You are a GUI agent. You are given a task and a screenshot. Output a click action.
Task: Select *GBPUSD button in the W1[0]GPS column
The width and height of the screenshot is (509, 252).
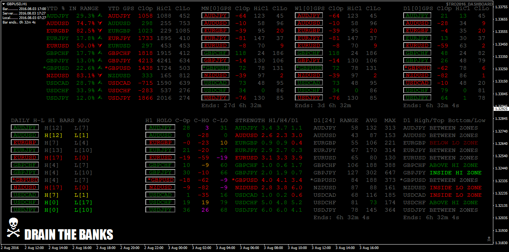(x=309, y=68)
